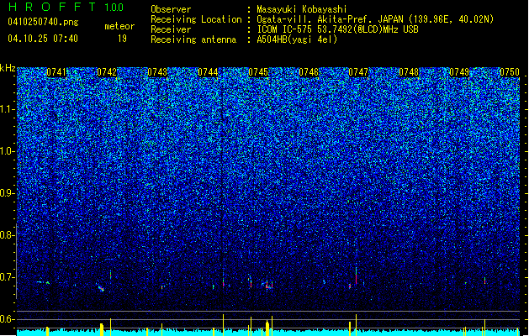The width and height of the screenshot is (529, 336).
Task: Click the date stamp 04.10.25 07:40
Action: (x=43, y=39)
